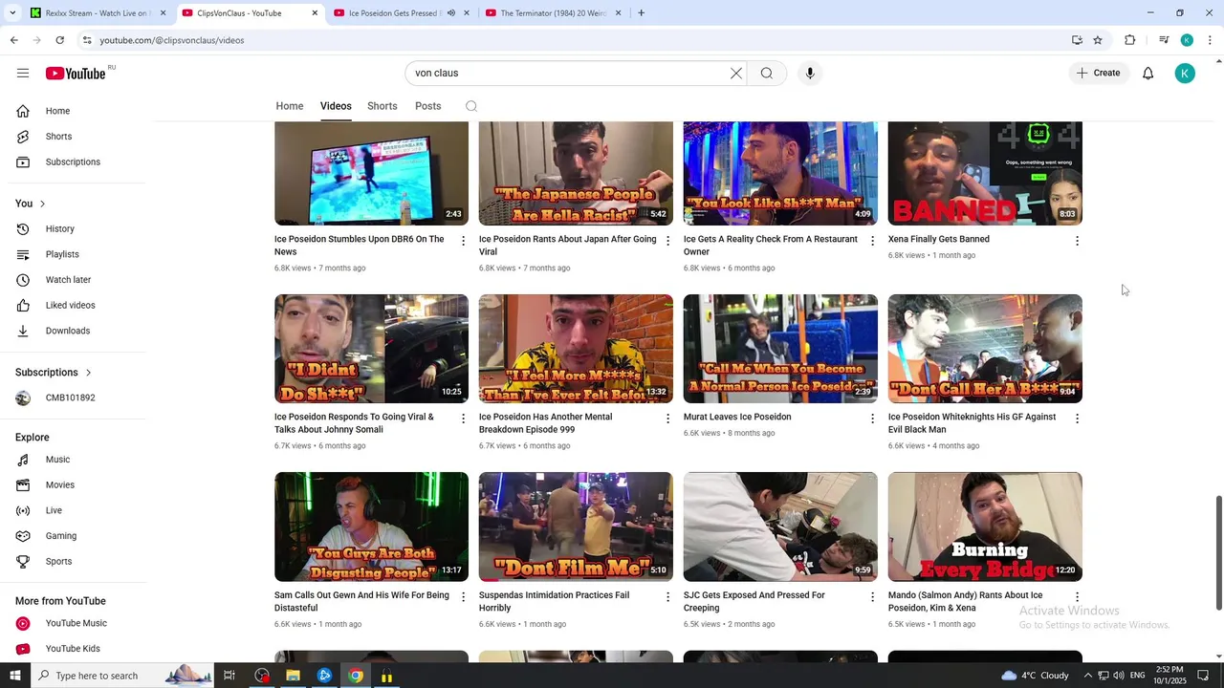Bookmark this page with star icon
Screen dimensions: 1224x688
click(x=1098, y=40)
